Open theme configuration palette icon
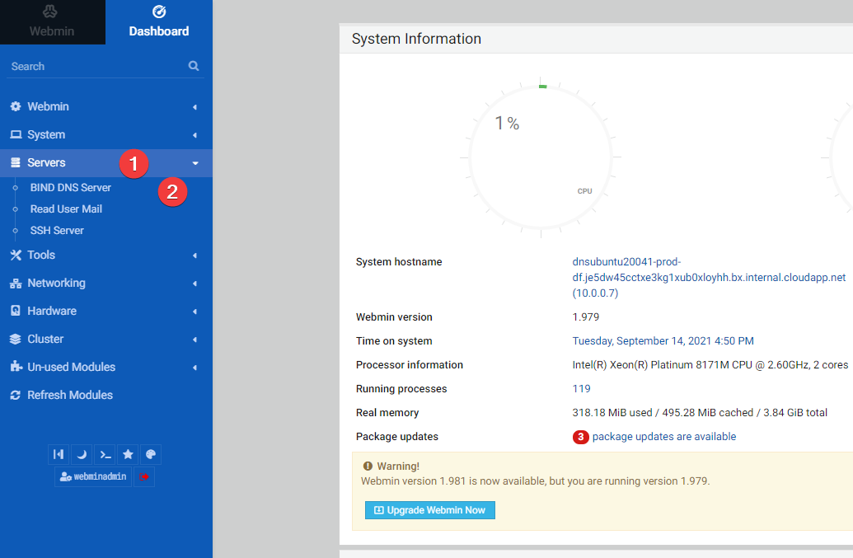Image resolution: width=853 pixels, height=558 pixels. point(151,455)
